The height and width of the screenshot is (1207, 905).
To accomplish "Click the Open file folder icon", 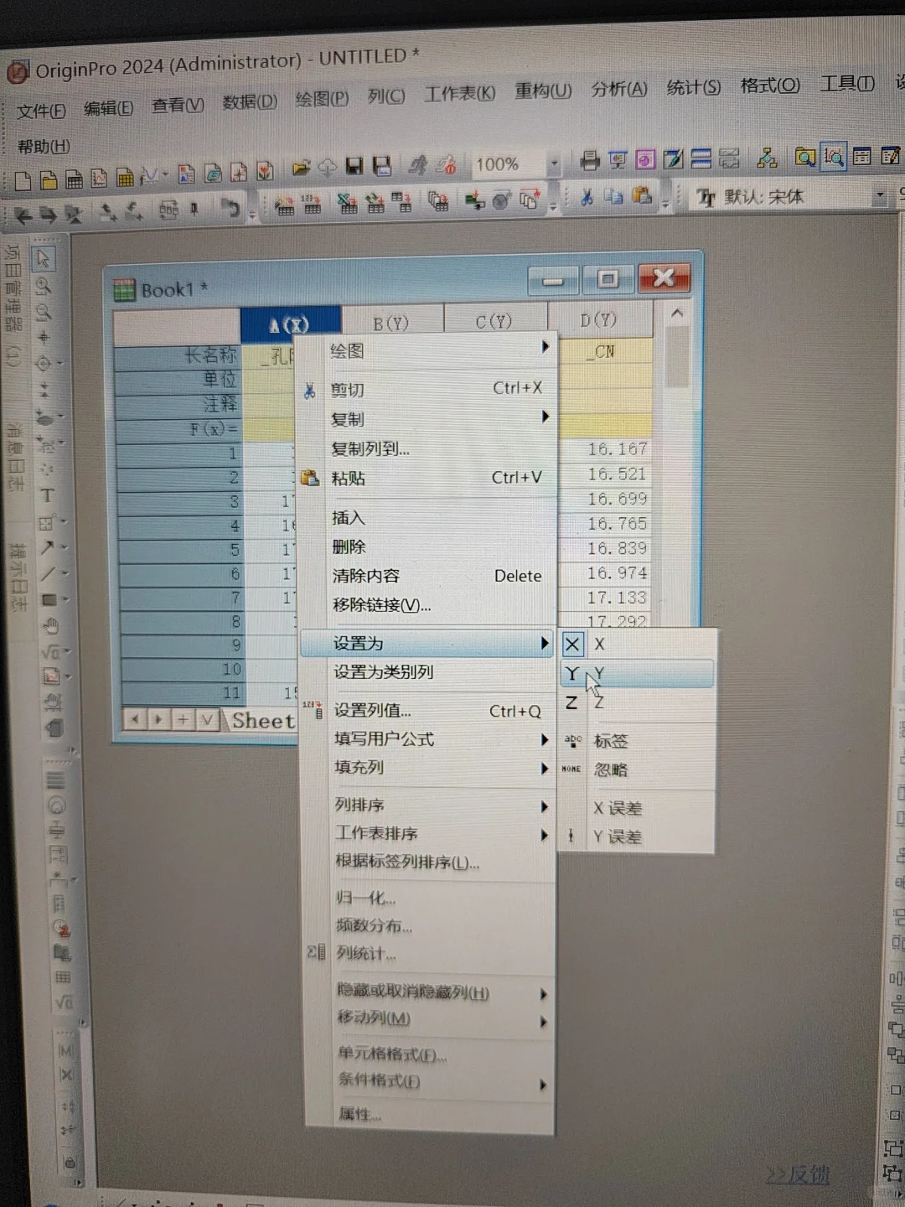I will point(301,167).
